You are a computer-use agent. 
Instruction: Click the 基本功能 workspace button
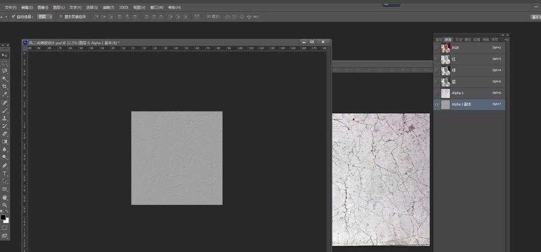coord(535,17)
